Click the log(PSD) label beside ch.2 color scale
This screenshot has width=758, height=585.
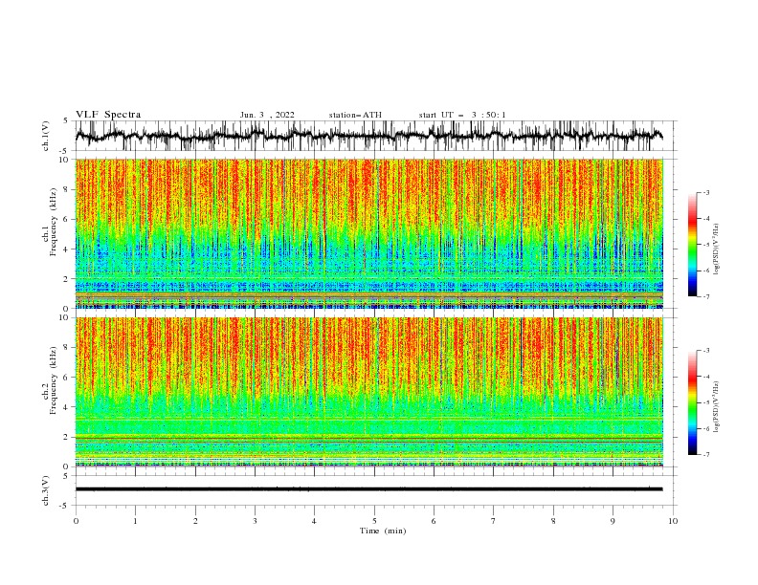click(x=716, y=406)
